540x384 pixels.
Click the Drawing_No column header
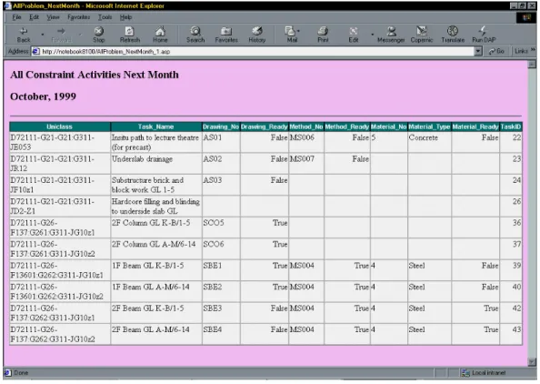tap(220, 126)
